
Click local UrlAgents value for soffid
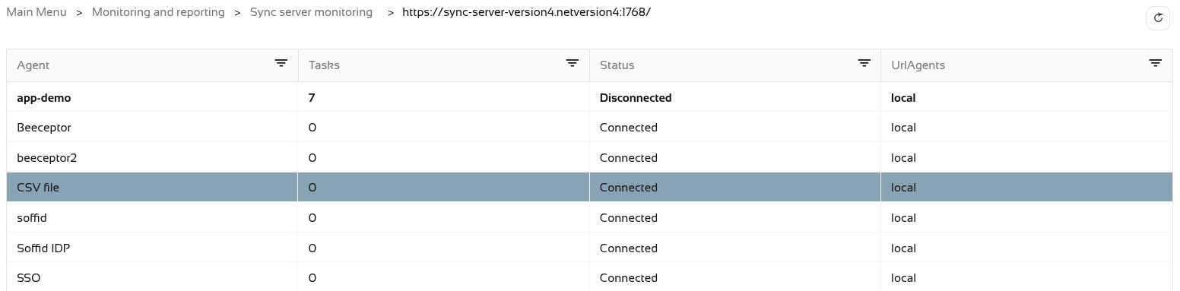(903, 218)
